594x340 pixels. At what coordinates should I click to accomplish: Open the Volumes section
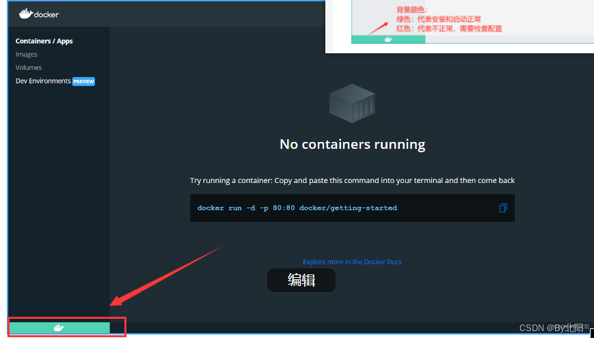click(29, 68)
